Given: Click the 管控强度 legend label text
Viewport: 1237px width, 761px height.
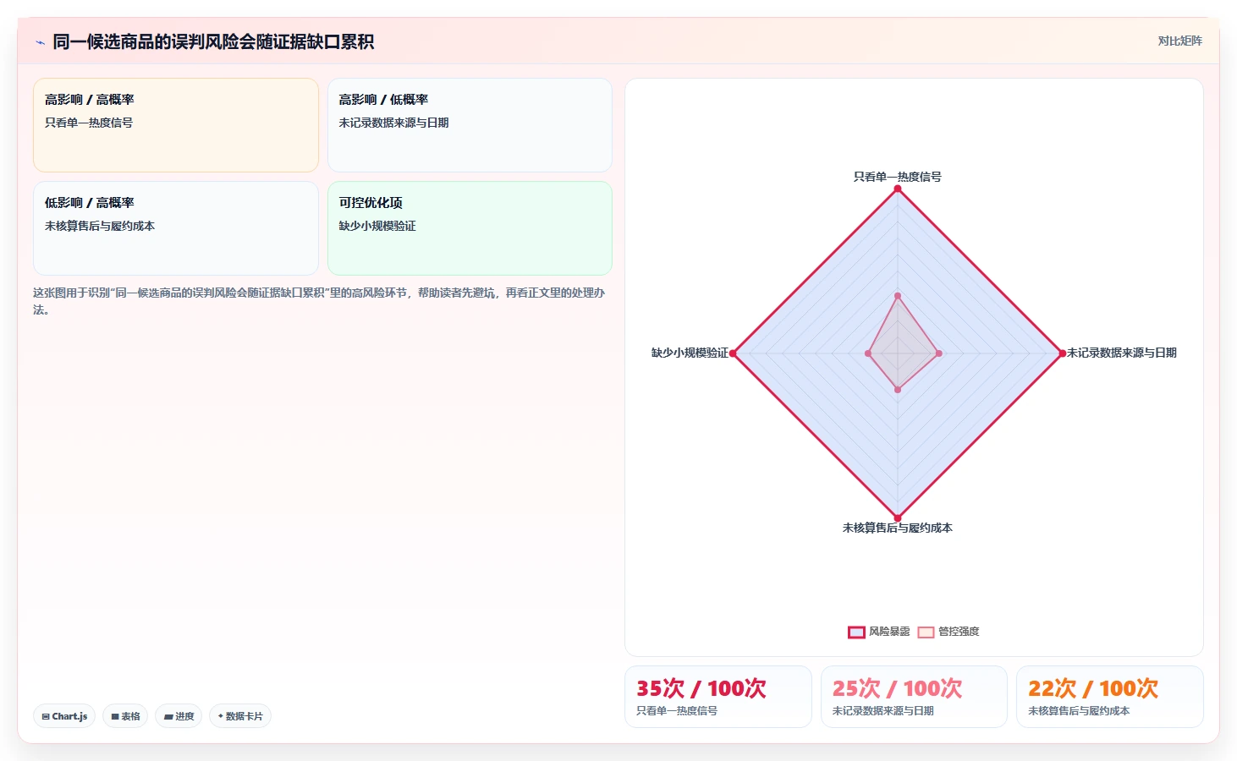Looking at the screenshot, I should pyautogui.click(x=959, y=632).
